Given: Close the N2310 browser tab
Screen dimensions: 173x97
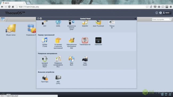Looking at the screenshot, I should [24, 3].
